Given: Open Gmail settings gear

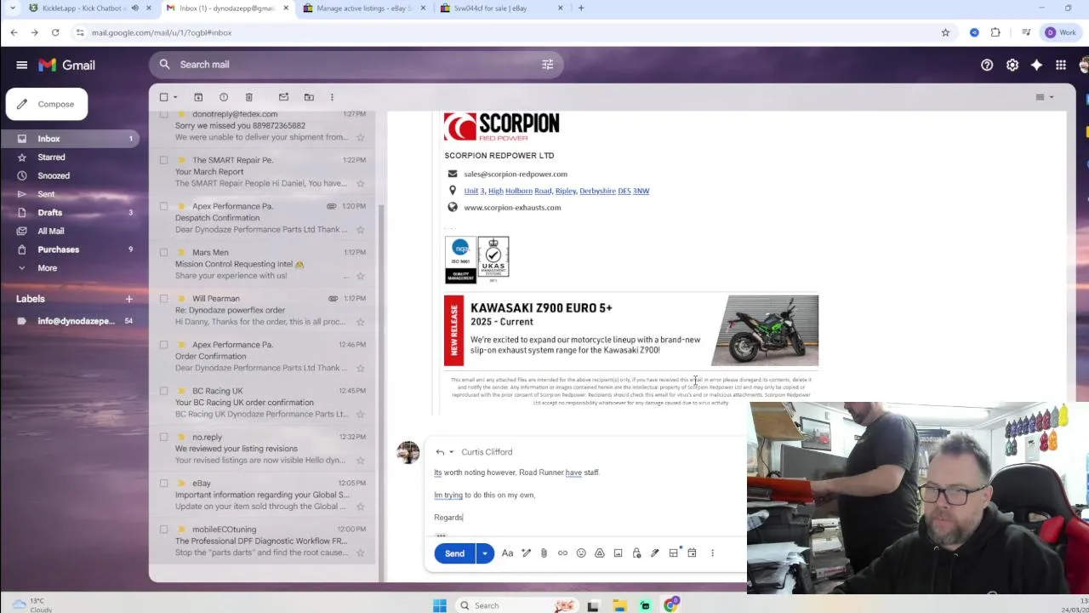Looking at the screenshot, I should pos(1012,65).
